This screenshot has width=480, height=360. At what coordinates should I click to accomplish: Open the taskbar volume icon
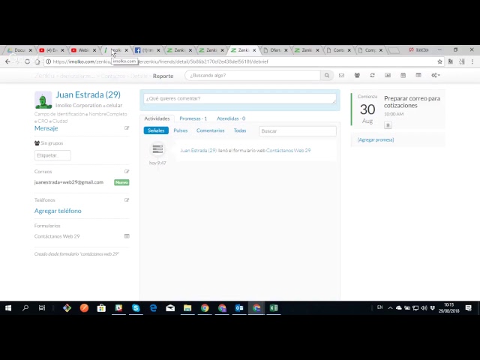click(x=424, y=308)
